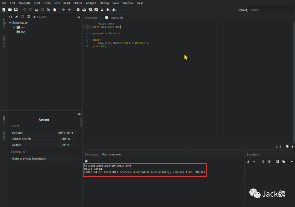Collapse the Default project node
The image size is (295, 207).
10,23
